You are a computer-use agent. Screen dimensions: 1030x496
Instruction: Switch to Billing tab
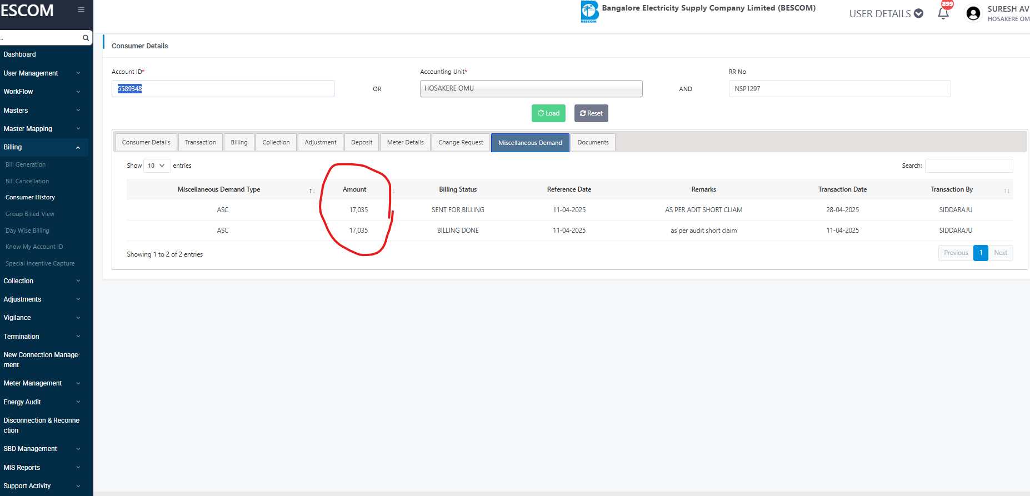(x=239, y=142)
